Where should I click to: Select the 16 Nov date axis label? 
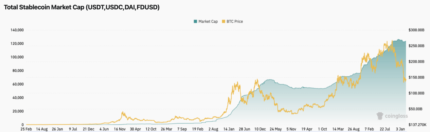tap(120, 129)
